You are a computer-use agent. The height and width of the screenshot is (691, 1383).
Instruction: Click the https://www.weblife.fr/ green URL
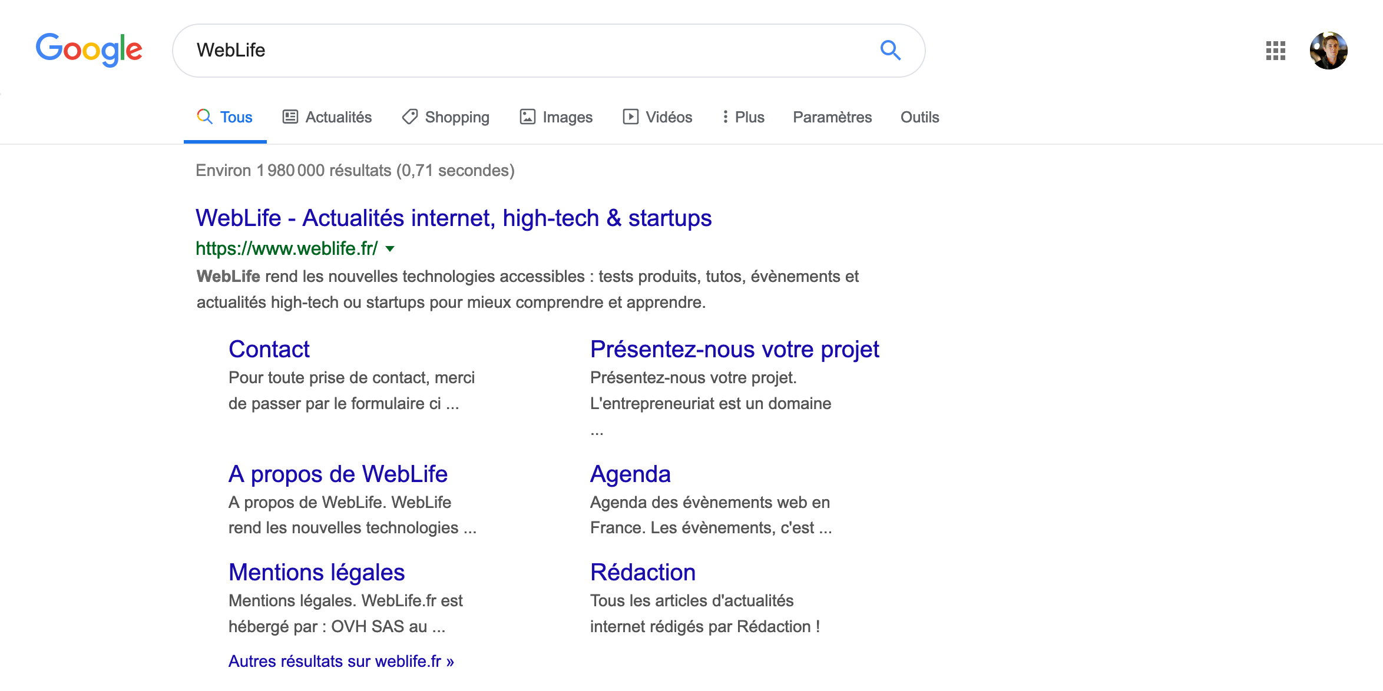pos(287,248)
